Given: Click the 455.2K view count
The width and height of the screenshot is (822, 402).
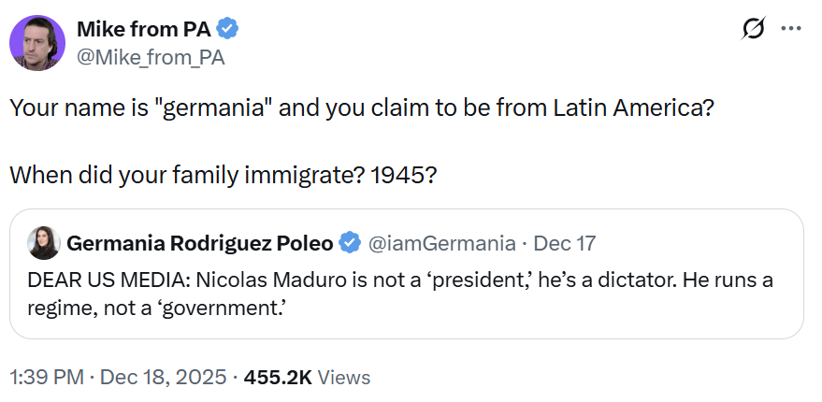Looking at the screenshot, I should click(x=277, y=378).
